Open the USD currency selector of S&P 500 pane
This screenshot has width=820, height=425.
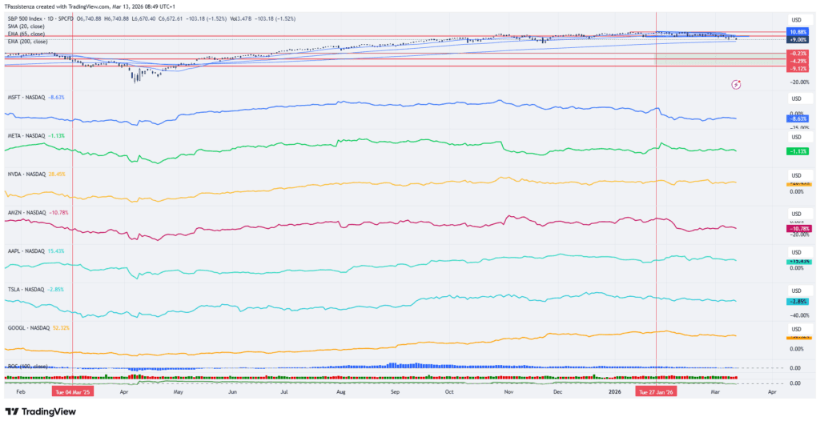796,20
